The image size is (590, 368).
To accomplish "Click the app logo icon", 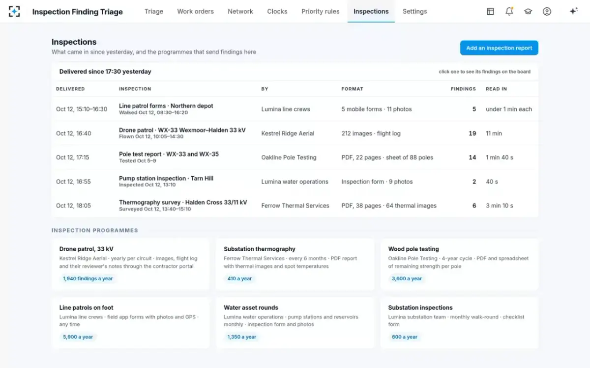I will [x=14, y=11].
